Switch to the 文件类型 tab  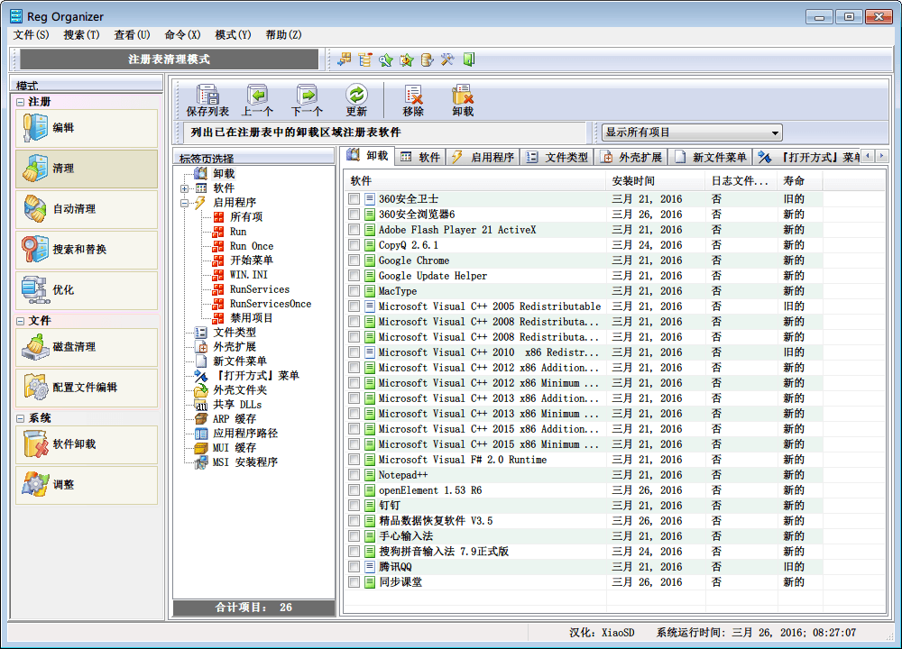coord(557,157)
